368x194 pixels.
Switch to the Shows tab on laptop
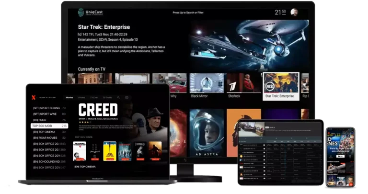[x=81, y=98]
